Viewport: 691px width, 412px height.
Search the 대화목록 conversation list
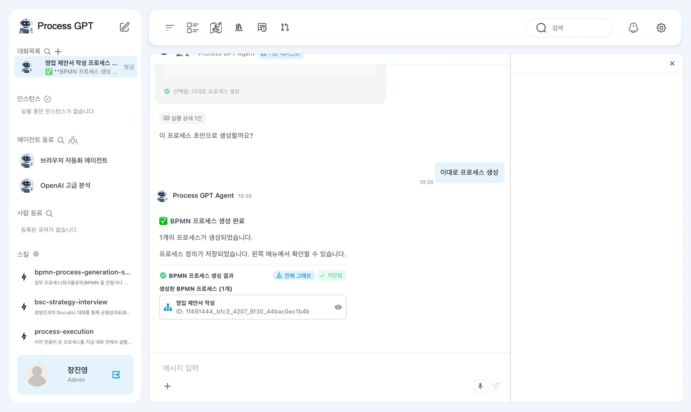pyautogui.click(x=48, y=52)
